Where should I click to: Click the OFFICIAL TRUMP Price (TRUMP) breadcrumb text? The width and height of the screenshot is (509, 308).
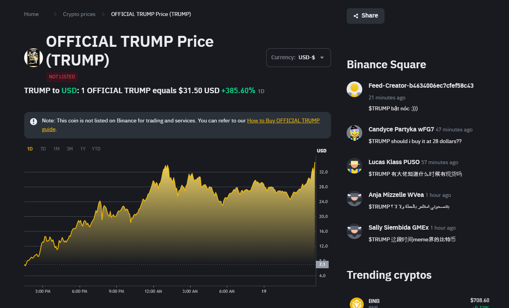tap(151, 14)
